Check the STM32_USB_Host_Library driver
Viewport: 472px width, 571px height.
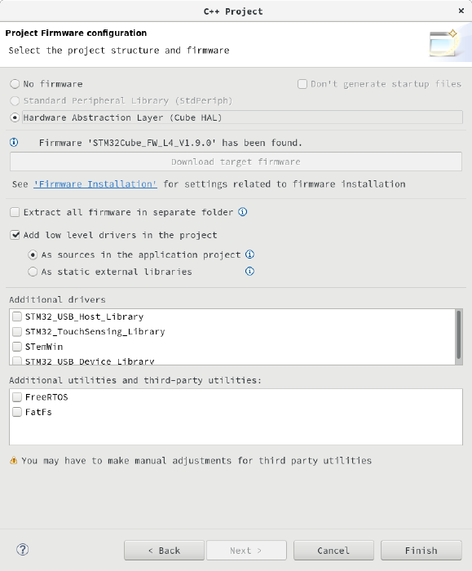click(x=17, y=316)
